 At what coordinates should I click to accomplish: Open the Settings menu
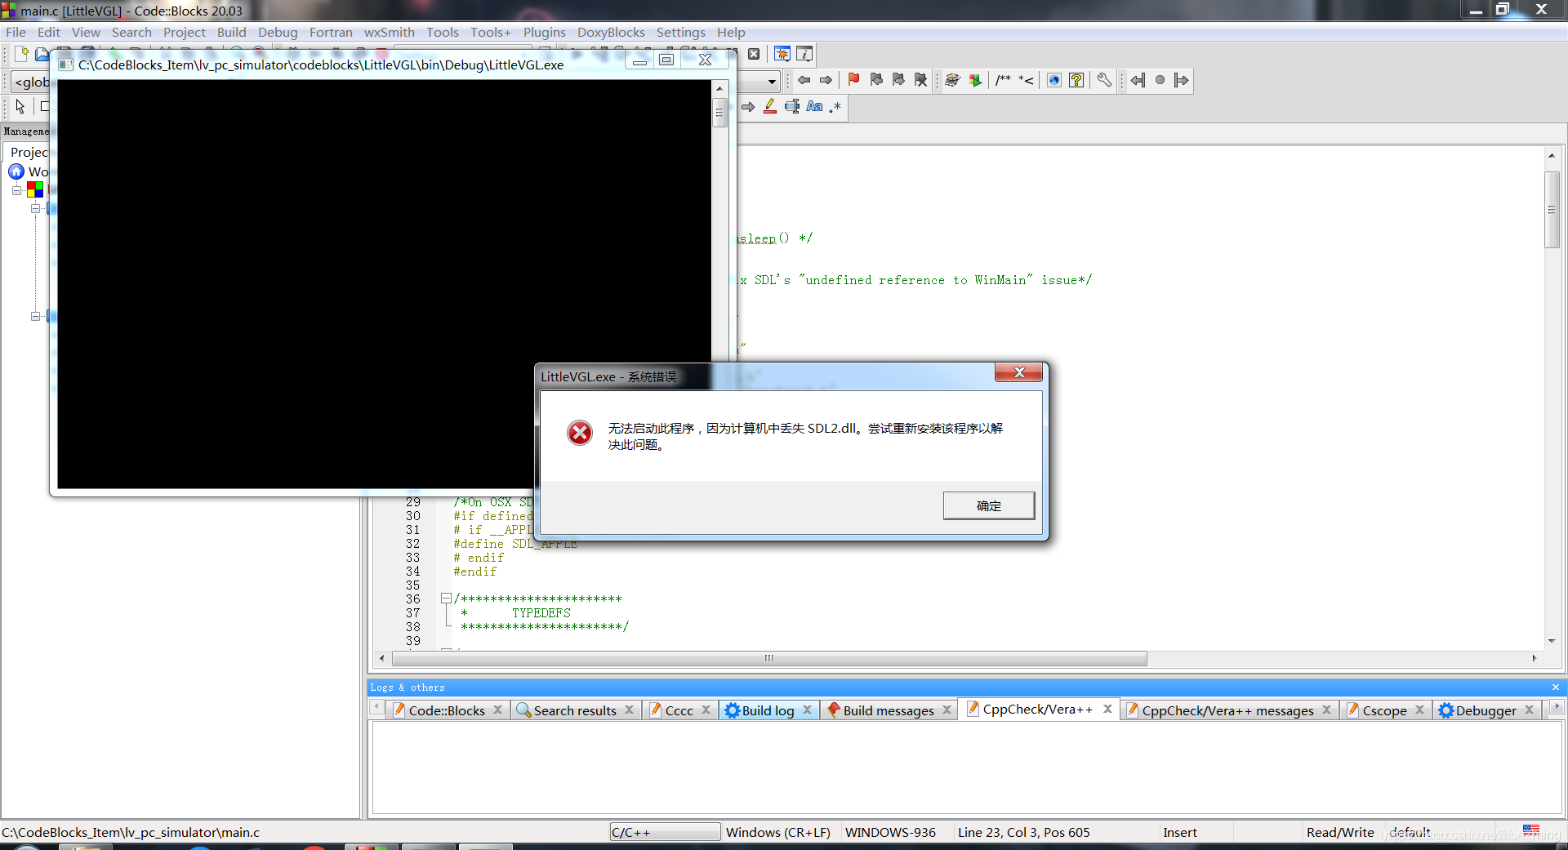click(680, 33)
